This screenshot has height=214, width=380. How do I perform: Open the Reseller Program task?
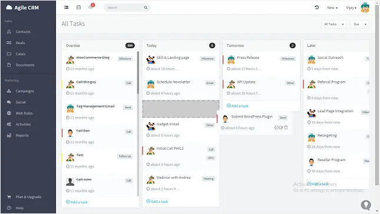point(331,160)
